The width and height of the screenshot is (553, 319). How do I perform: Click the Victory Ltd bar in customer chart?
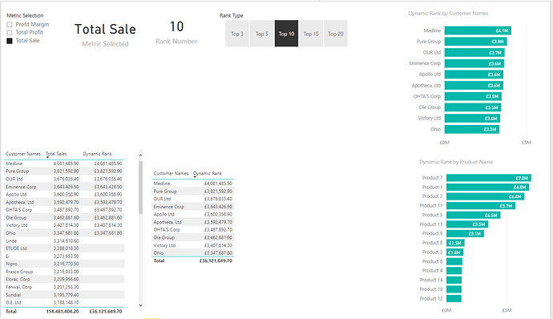472,118
